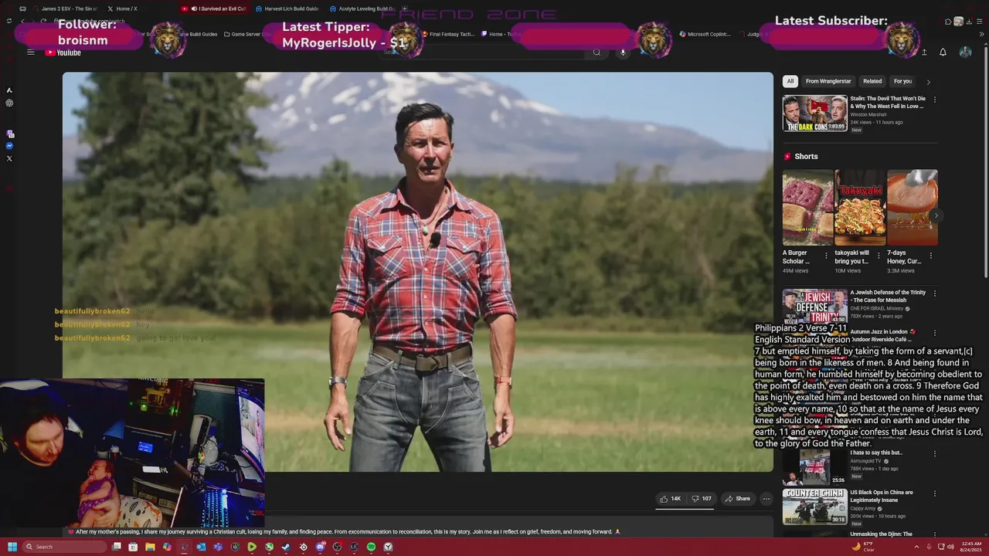The height and width of the screenshot is (556, 989).
Task: Open File Explorer from the taskbar
Action: point(150,547)
